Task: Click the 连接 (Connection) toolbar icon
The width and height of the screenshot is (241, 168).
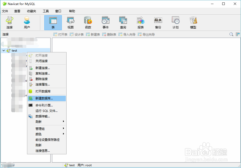Action: 9,23
